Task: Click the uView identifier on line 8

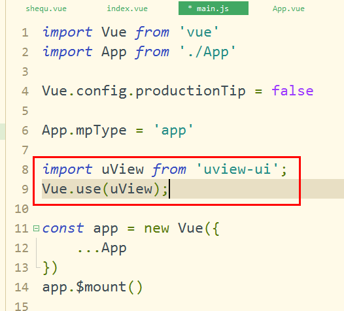Action: (123, 169)
